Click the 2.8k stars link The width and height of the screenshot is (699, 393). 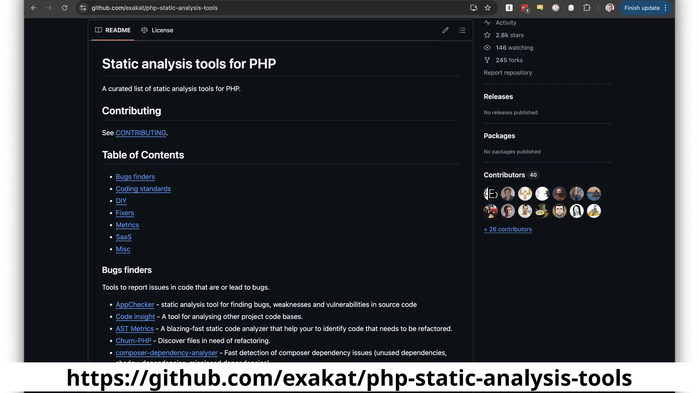(504, 35)
